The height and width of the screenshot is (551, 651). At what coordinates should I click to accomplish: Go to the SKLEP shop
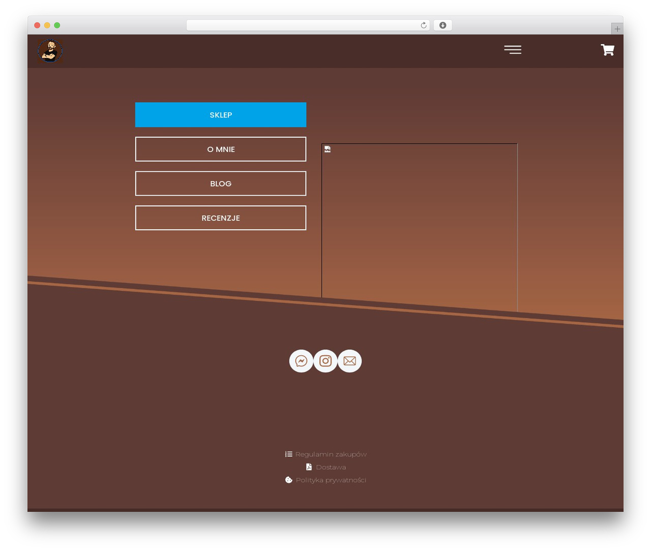point(221,115)
